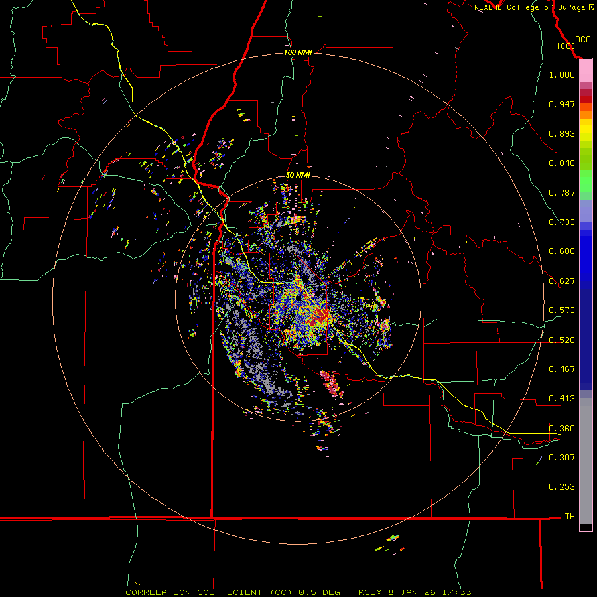Click the 0.680 scale value
The width and height of the screenshot is (597, 597).
point(562,251)
